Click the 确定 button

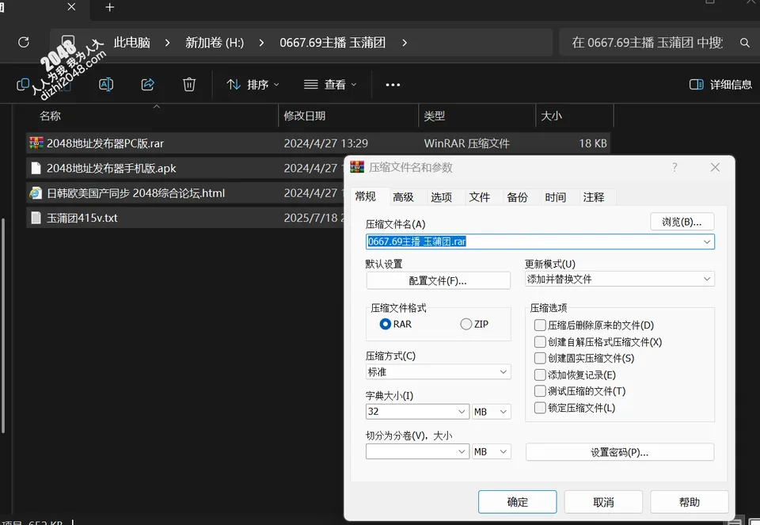pyautogui.click(x=517, y=502)
